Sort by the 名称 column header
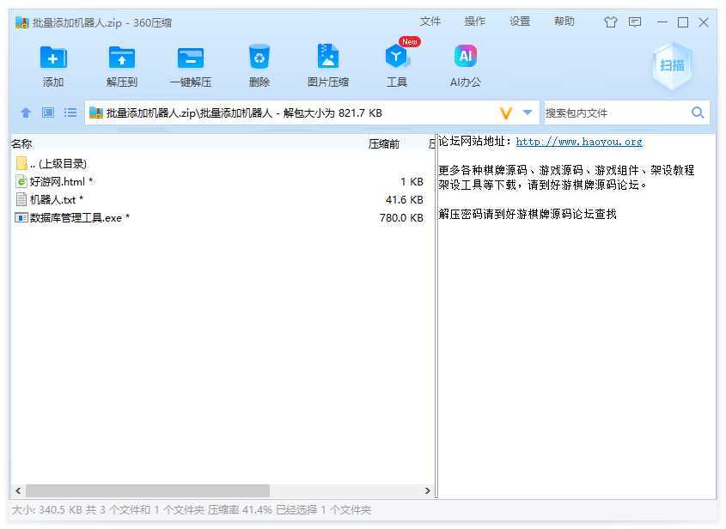 [x=22, y=144]
